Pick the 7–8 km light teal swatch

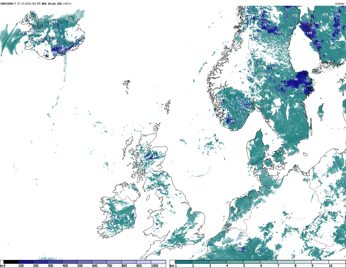(x=286, y=262)
